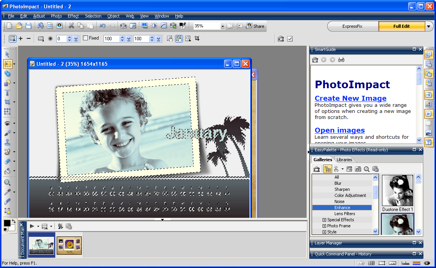436x268 pixels.
Task: Open the File menu
Action: point(11,16)
